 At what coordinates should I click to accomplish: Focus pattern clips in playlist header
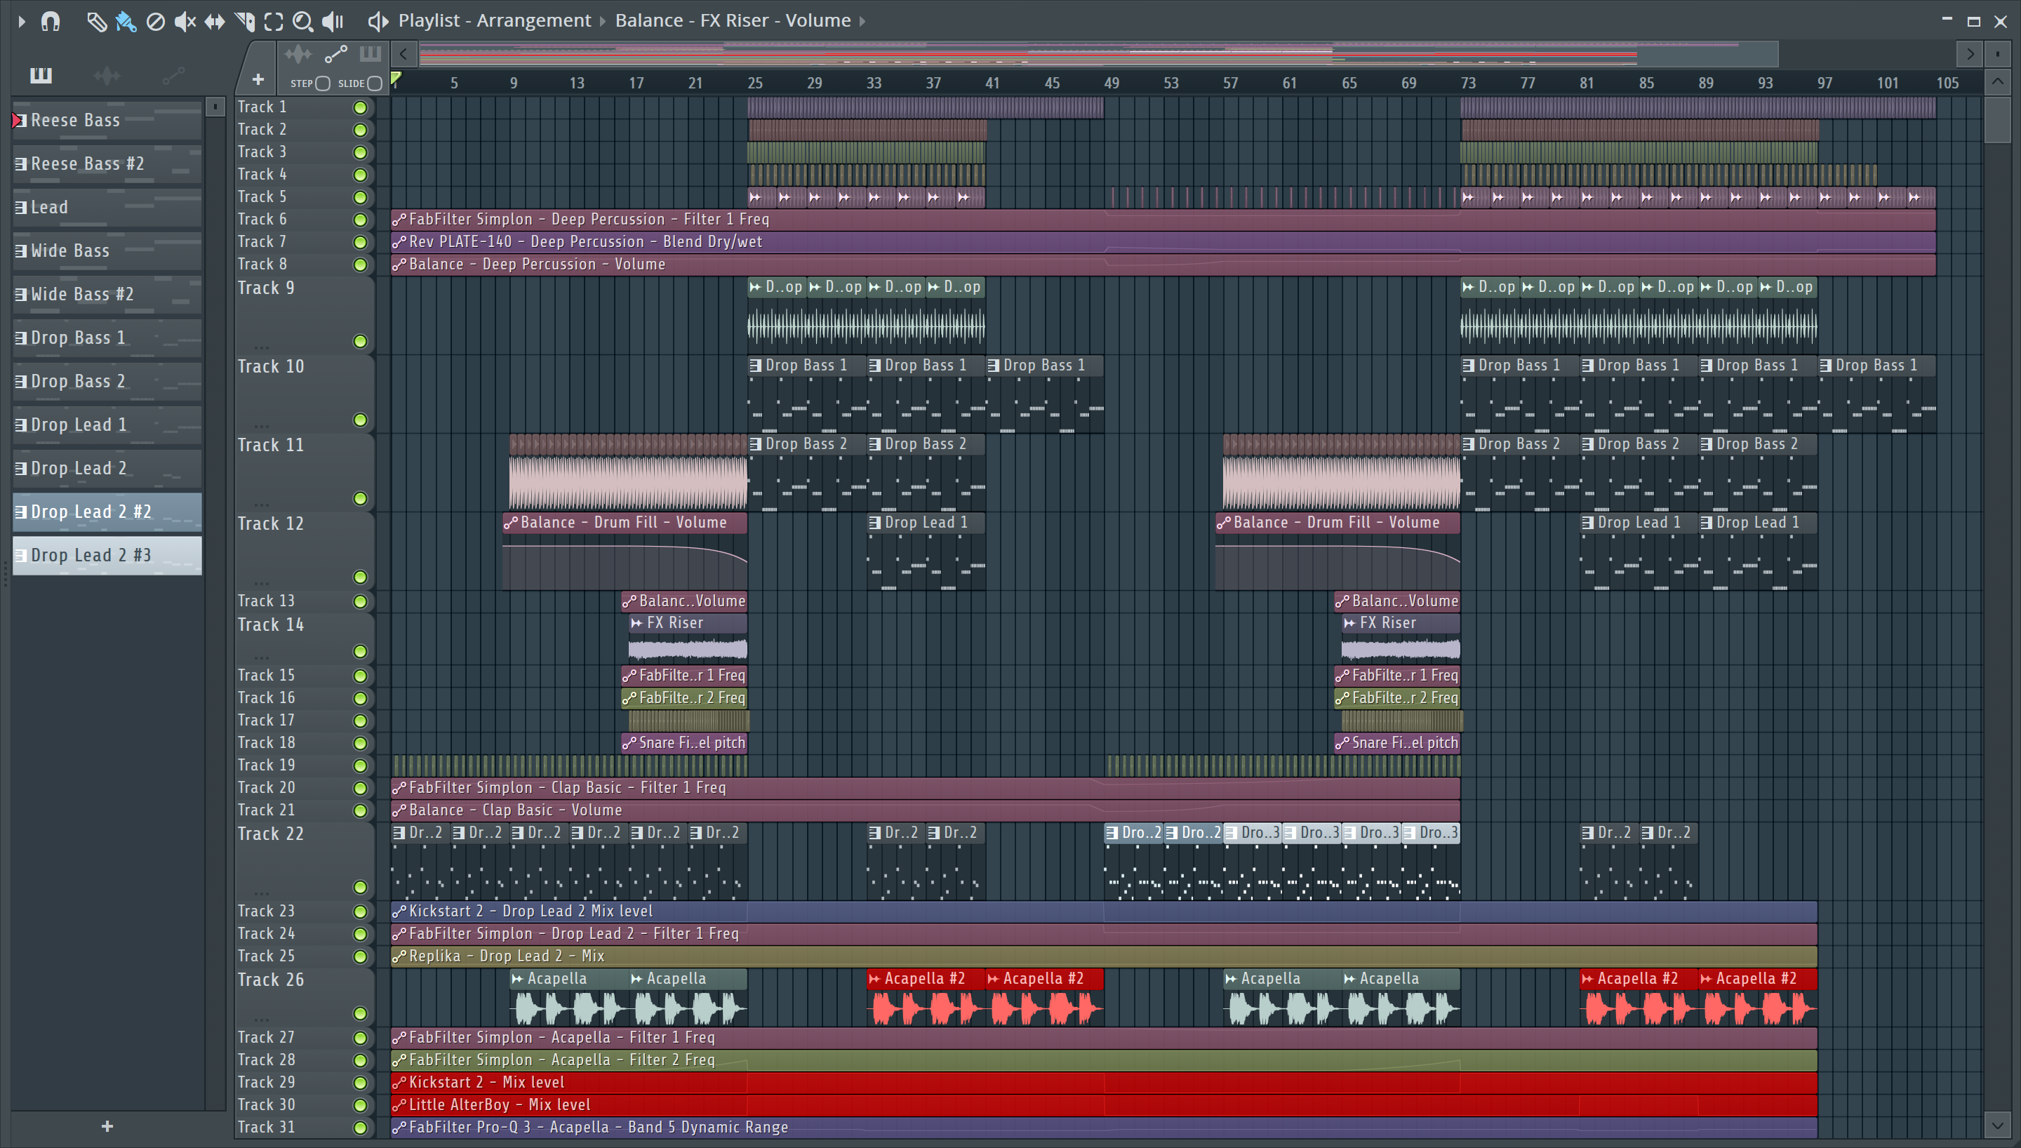[x=371, y=53]
